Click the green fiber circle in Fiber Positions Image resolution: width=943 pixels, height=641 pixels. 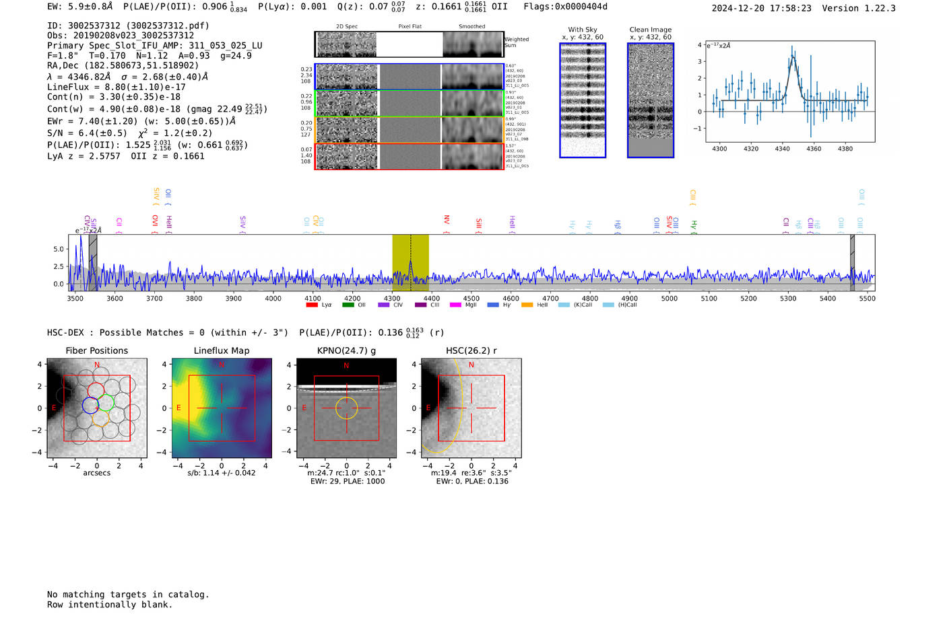(106, 403)
